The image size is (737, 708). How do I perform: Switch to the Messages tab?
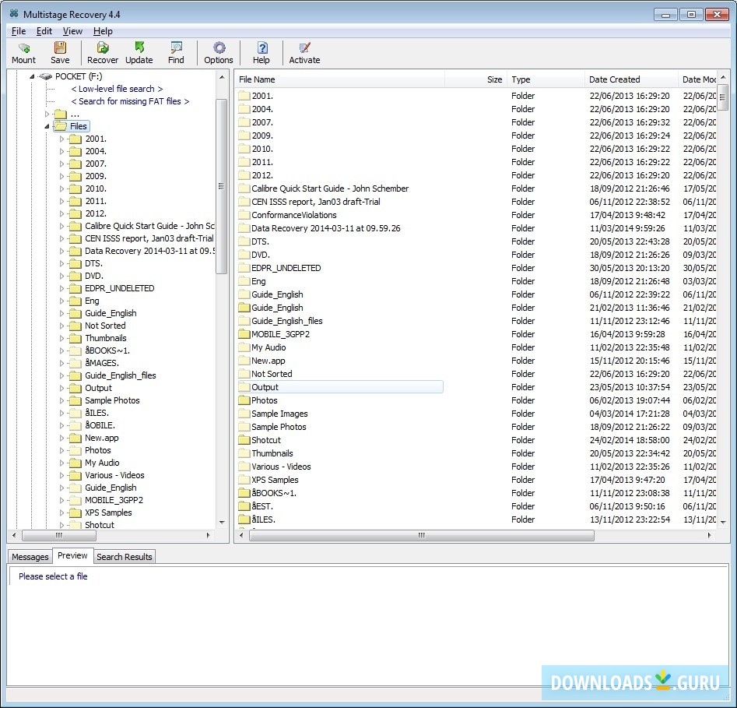(30, 557)
